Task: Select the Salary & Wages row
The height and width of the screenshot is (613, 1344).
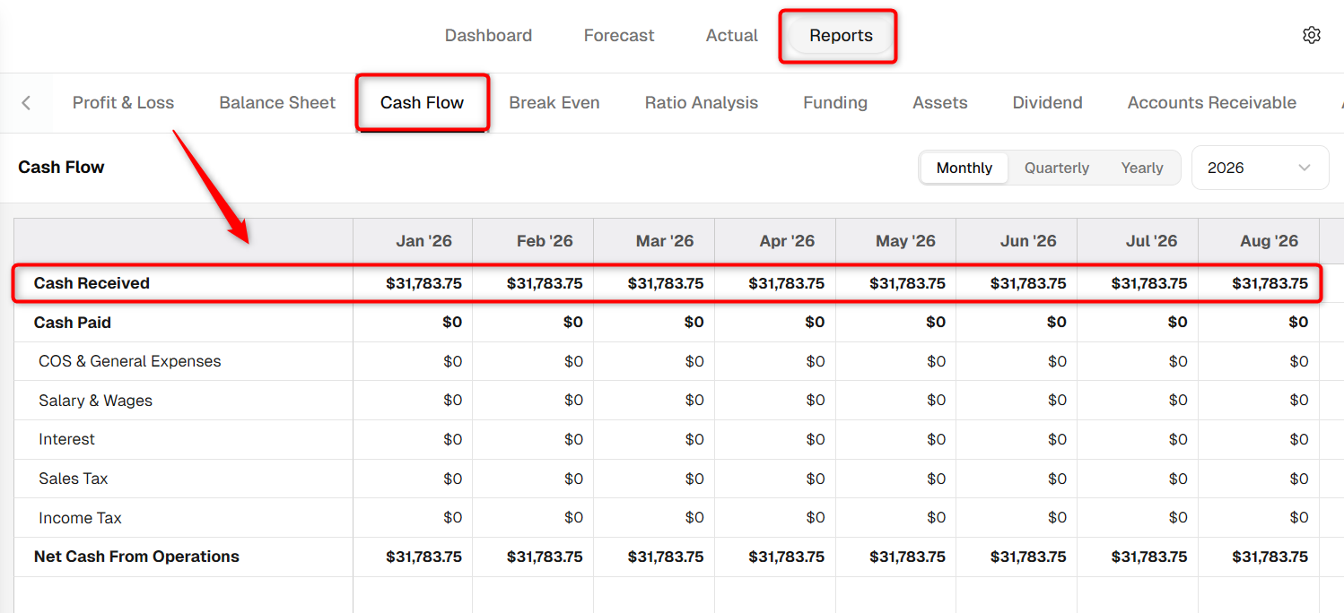Action: tap(667, 401)
